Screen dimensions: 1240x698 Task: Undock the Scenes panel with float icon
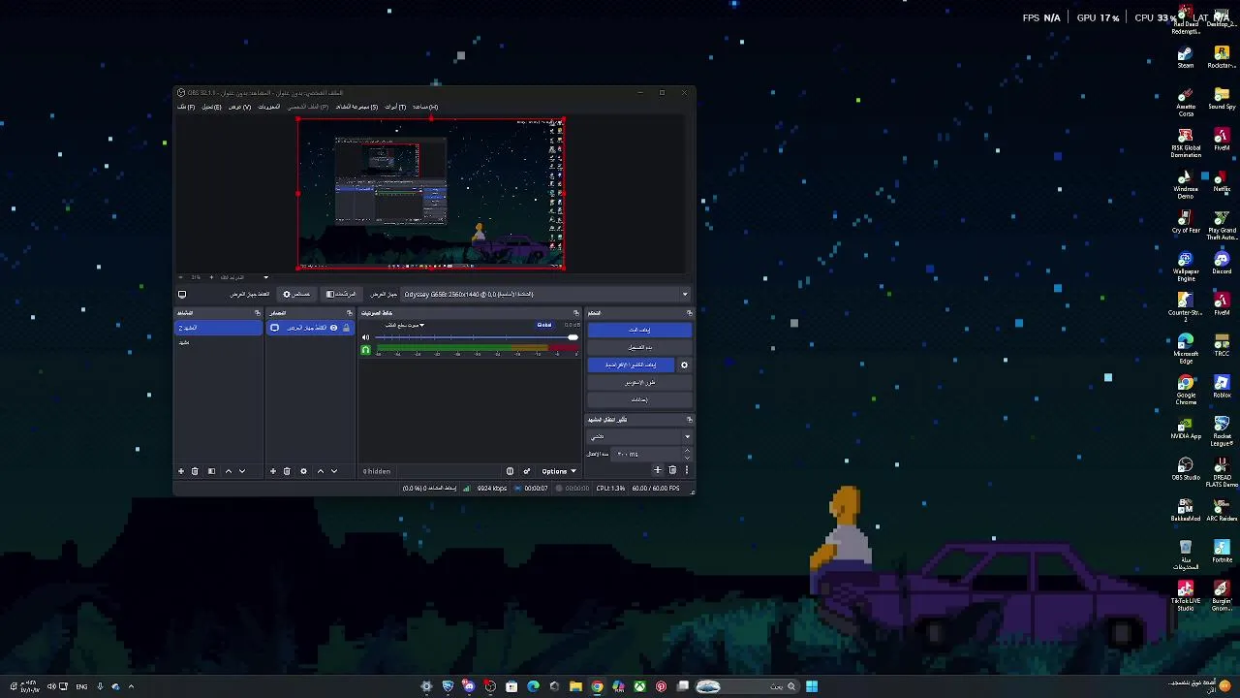pyautogui.click(x=257, y=313)
